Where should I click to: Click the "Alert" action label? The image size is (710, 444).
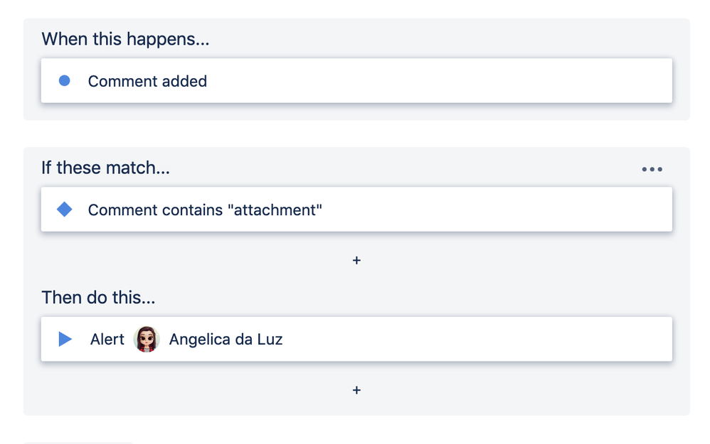[107, 339]
